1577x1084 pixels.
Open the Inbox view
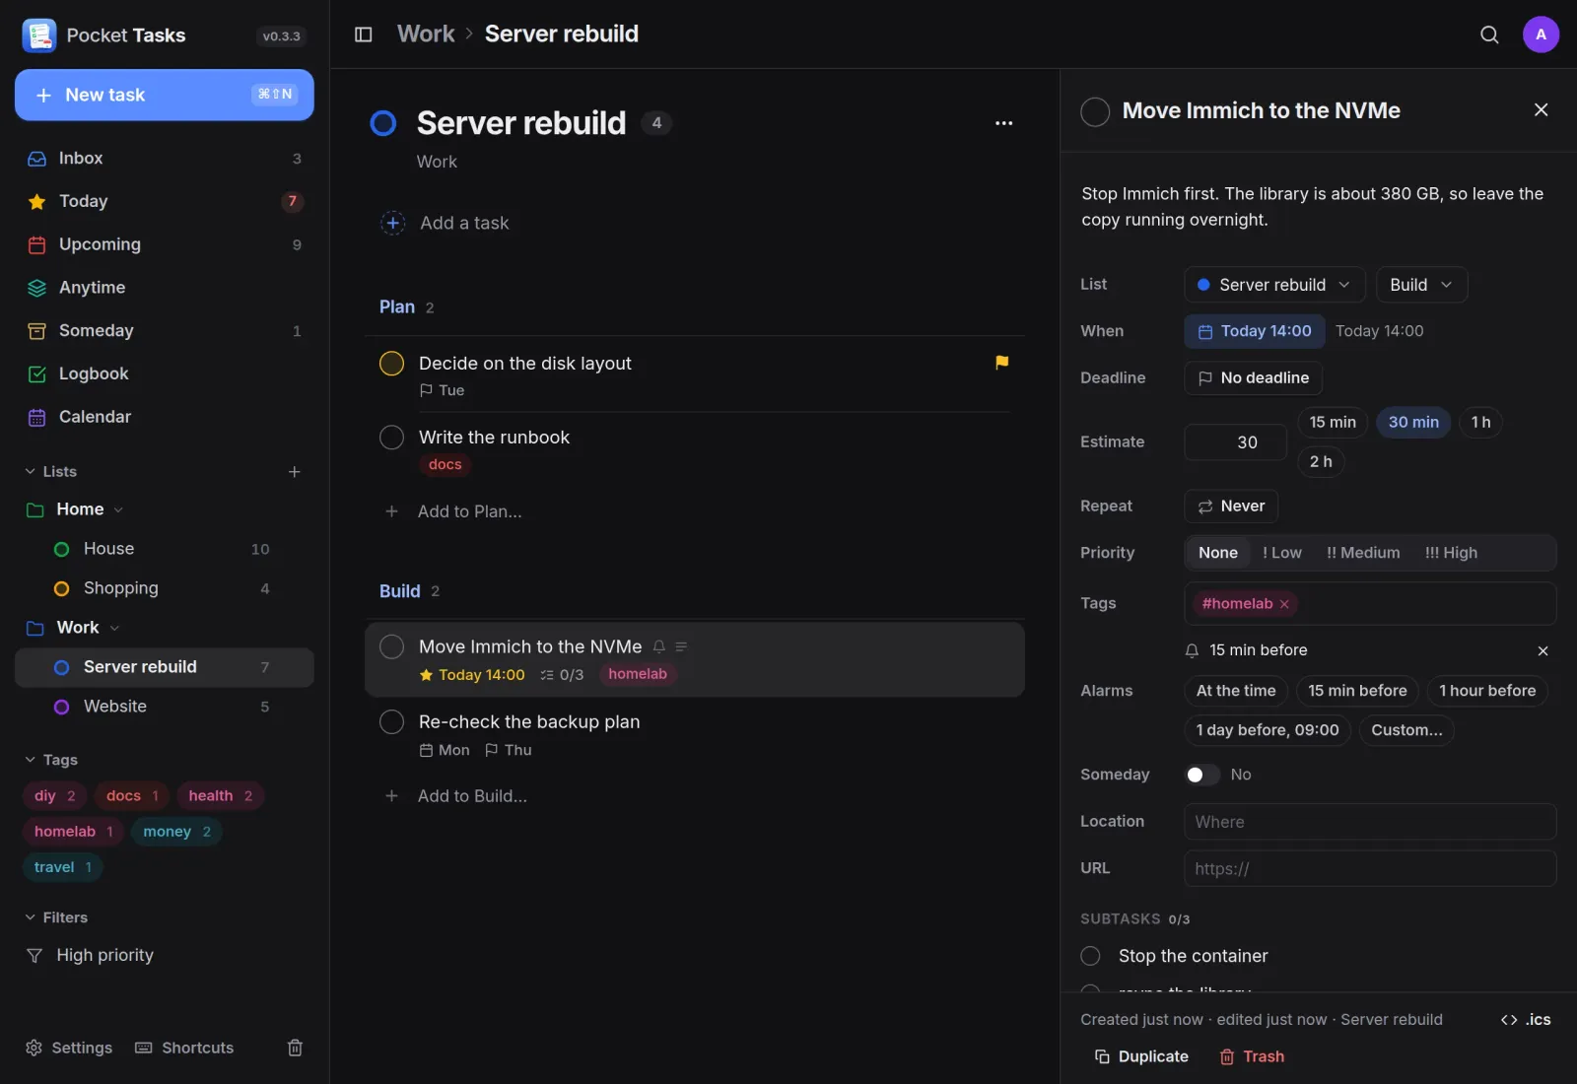pos(164,159)
